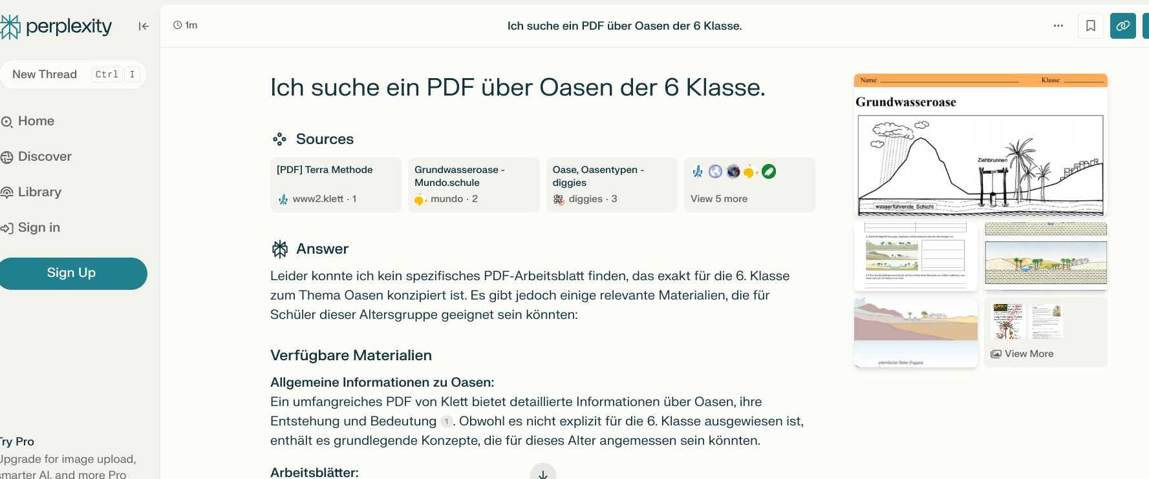Open the three-dot thread options menu
This screenshot has width=1149, height=479.
tap(1058, 26)
